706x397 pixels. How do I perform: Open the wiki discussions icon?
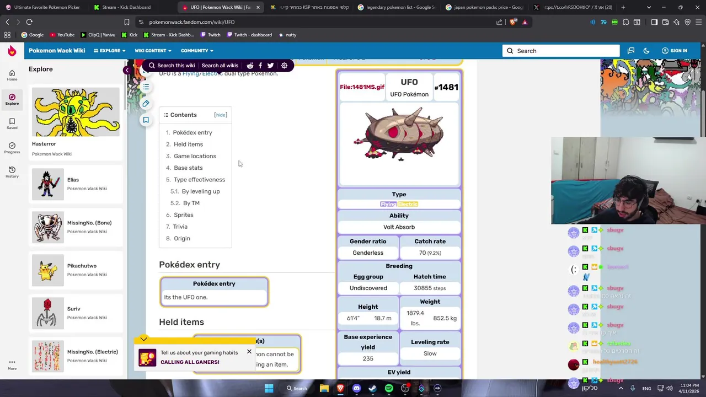(x=630, y=51)
